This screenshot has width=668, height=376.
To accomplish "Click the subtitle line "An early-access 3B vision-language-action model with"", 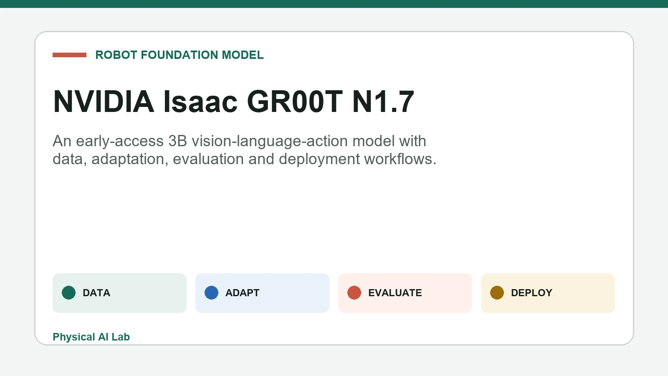I will [239, 141].
